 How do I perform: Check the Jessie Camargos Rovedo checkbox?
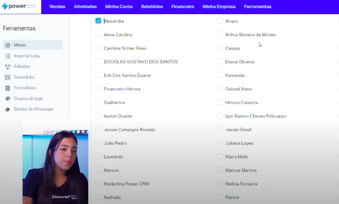[98, 129]
